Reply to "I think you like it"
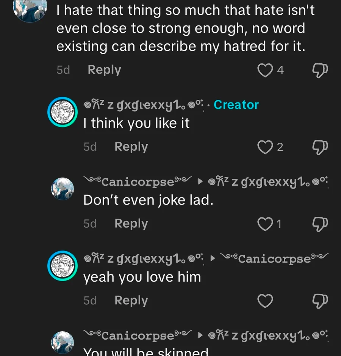The image size is (341, 356). pos(131,147)
